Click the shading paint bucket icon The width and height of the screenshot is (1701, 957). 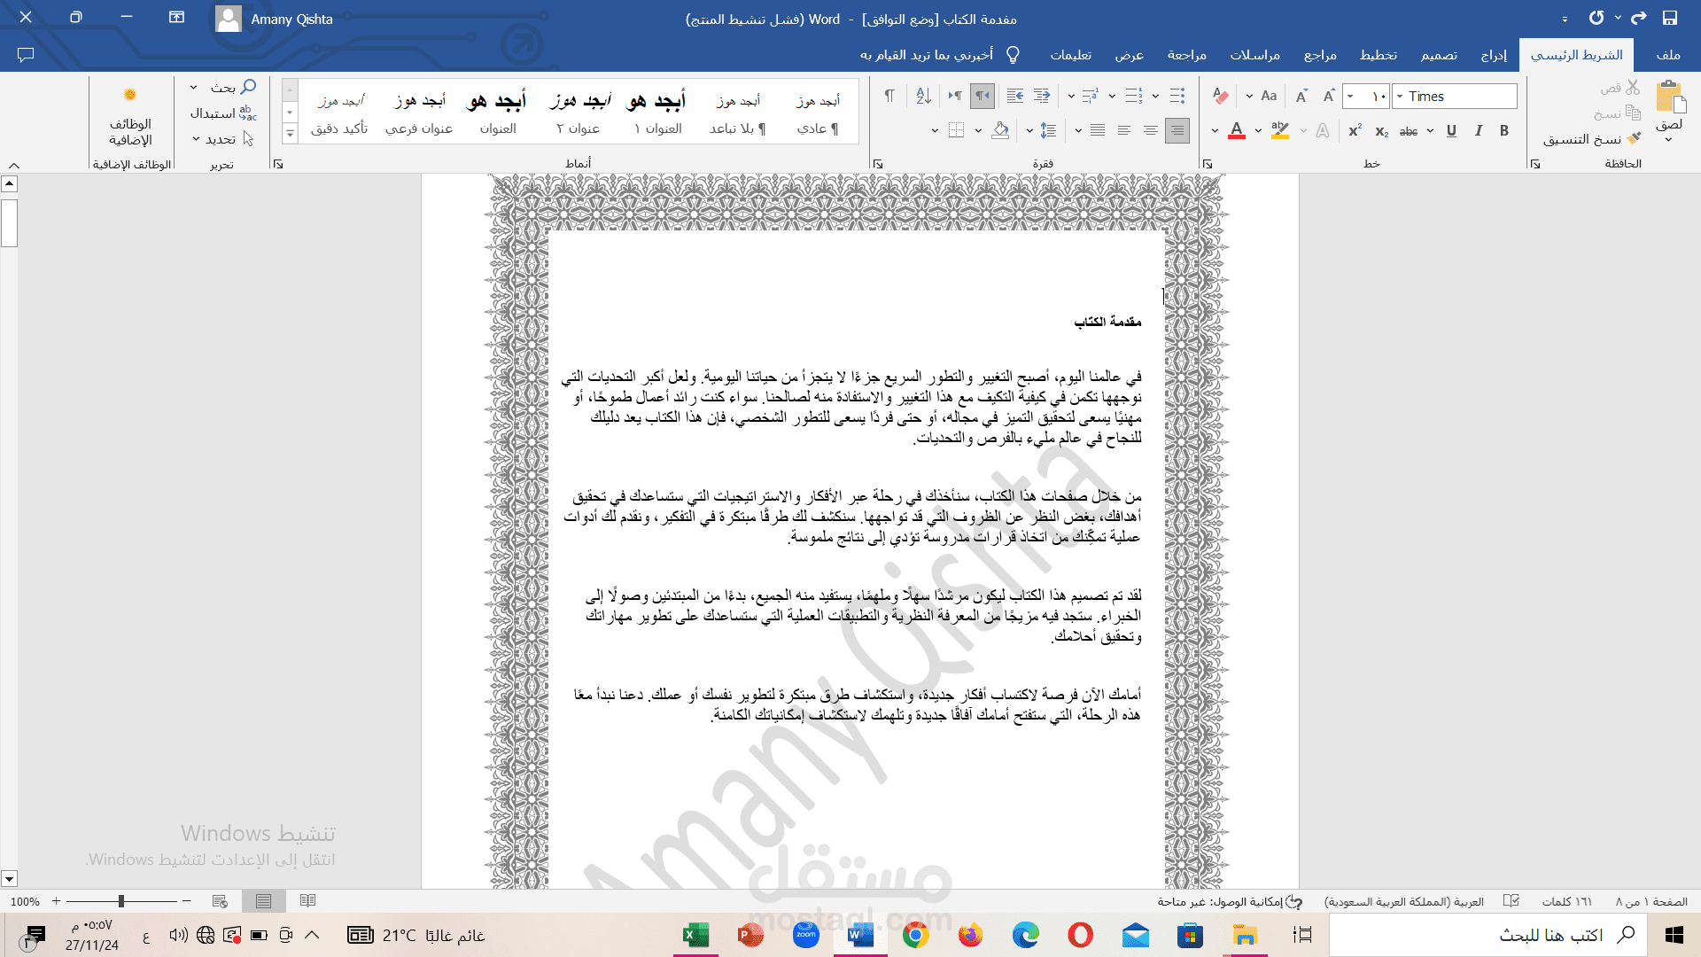[x=1000, y=130]
